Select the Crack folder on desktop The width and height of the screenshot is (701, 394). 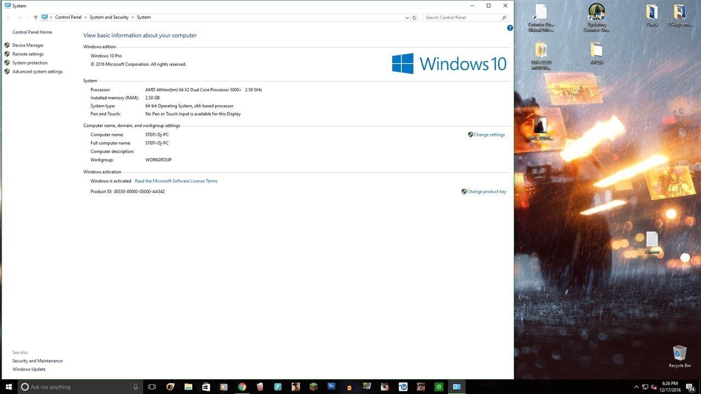[652, 15]
